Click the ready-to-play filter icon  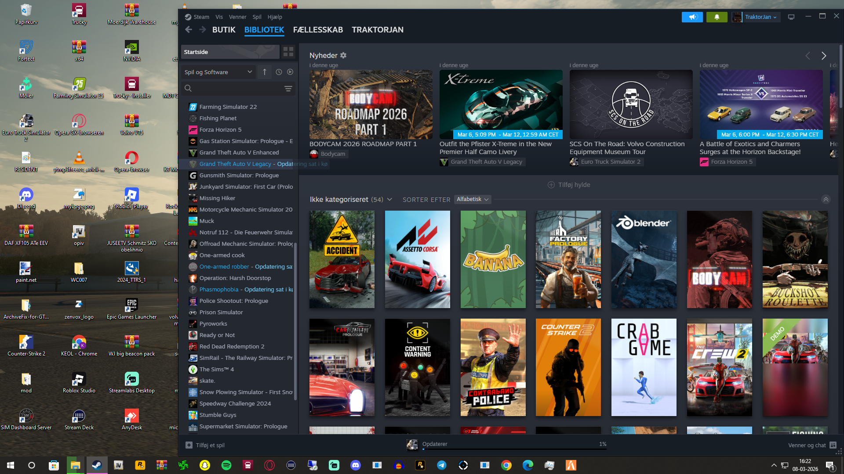290,72
